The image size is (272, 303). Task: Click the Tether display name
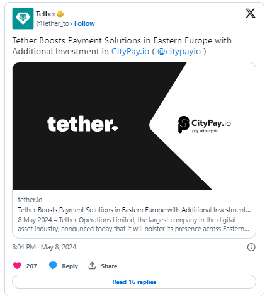(x=45, y=14)
